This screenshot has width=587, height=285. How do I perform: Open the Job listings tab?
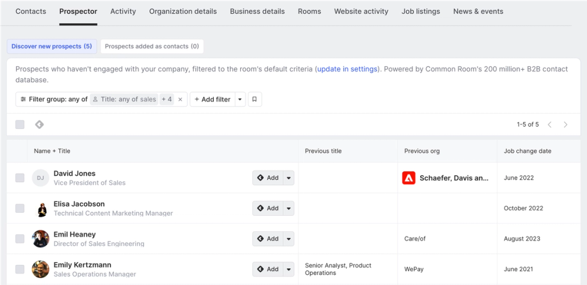(x=421, y=11)
